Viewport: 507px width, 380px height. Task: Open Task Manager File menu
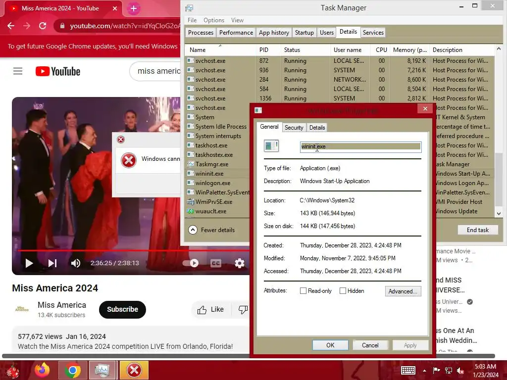coord(192,20)
